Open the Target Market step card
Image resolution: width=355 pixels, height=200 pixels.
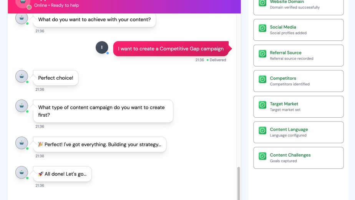point(298,107)
